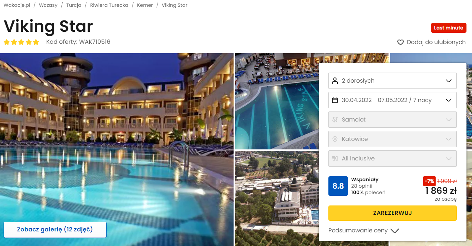
Task: Open the aerial hotel view thumbnail
Action: 277,198
